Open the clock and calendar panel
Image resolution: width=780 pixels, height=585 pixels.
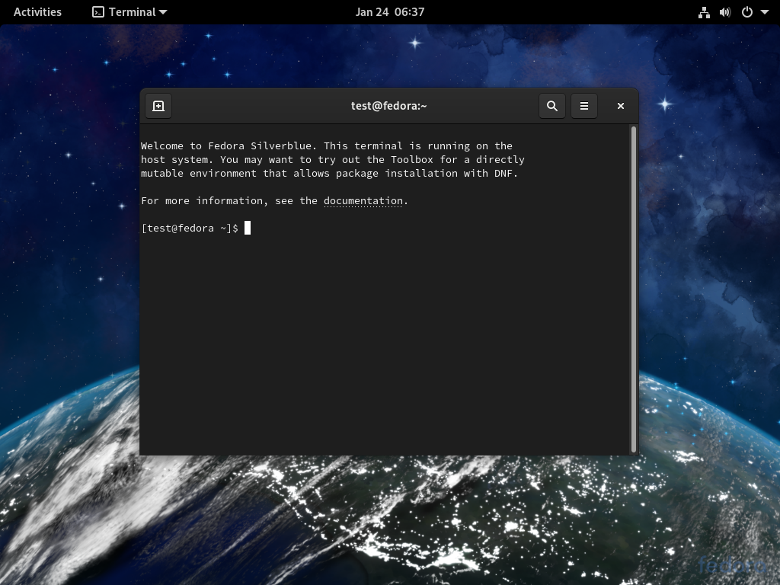[x=390, y=12]
